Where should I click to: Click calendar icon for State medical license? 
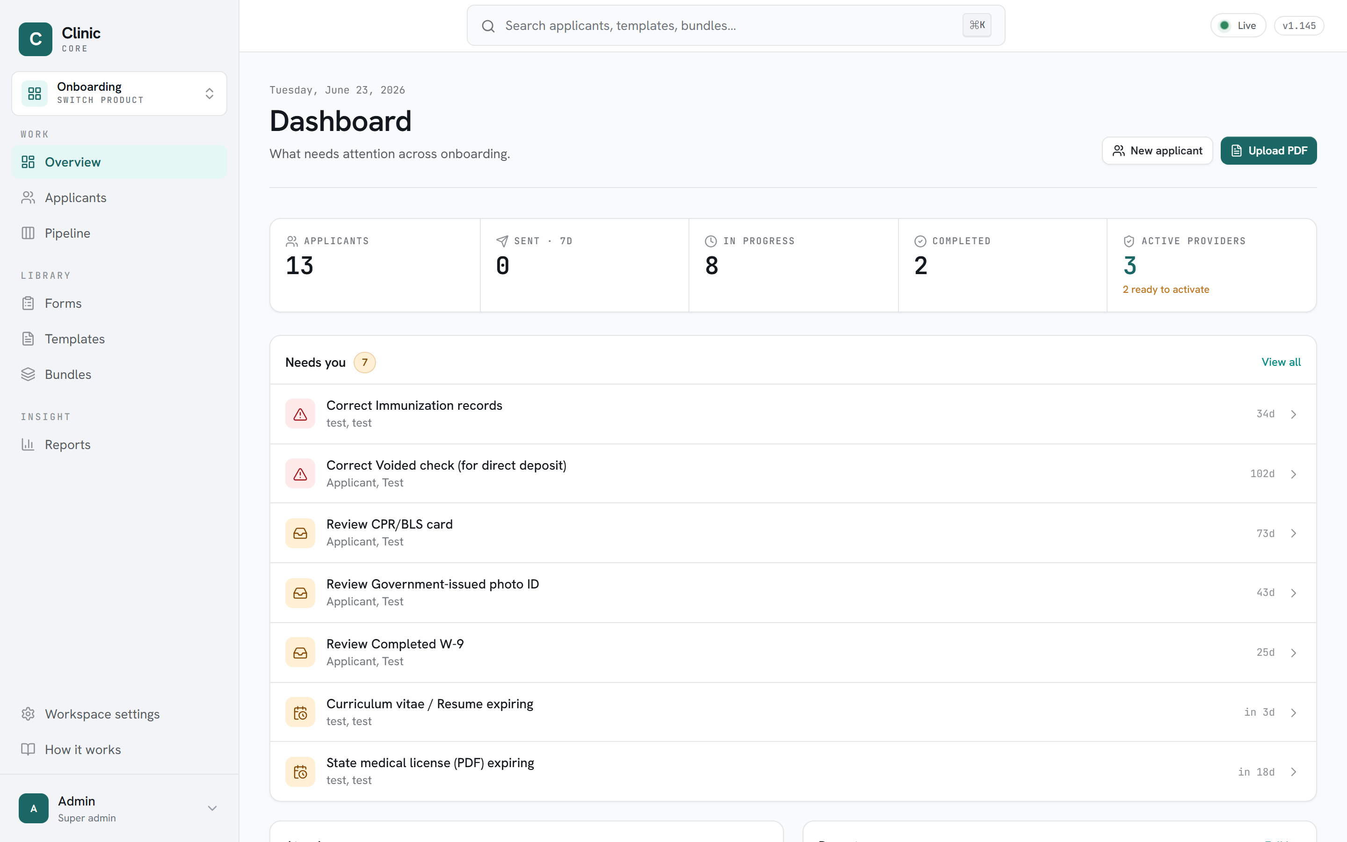coord(300,772)
